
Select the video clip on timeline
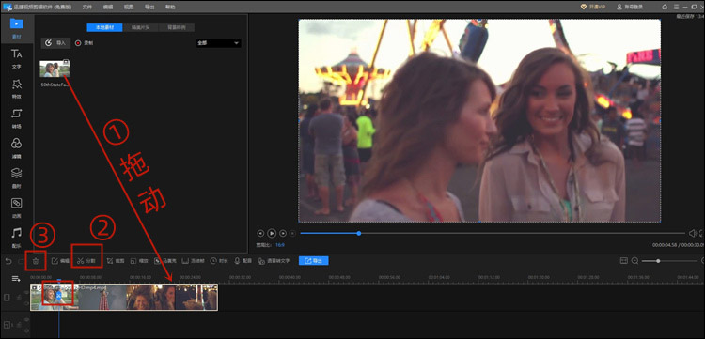[x=124, y=297]
